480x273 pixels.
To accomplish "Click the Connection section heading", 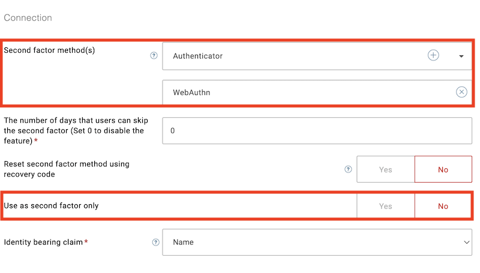I will pos(28,18).
